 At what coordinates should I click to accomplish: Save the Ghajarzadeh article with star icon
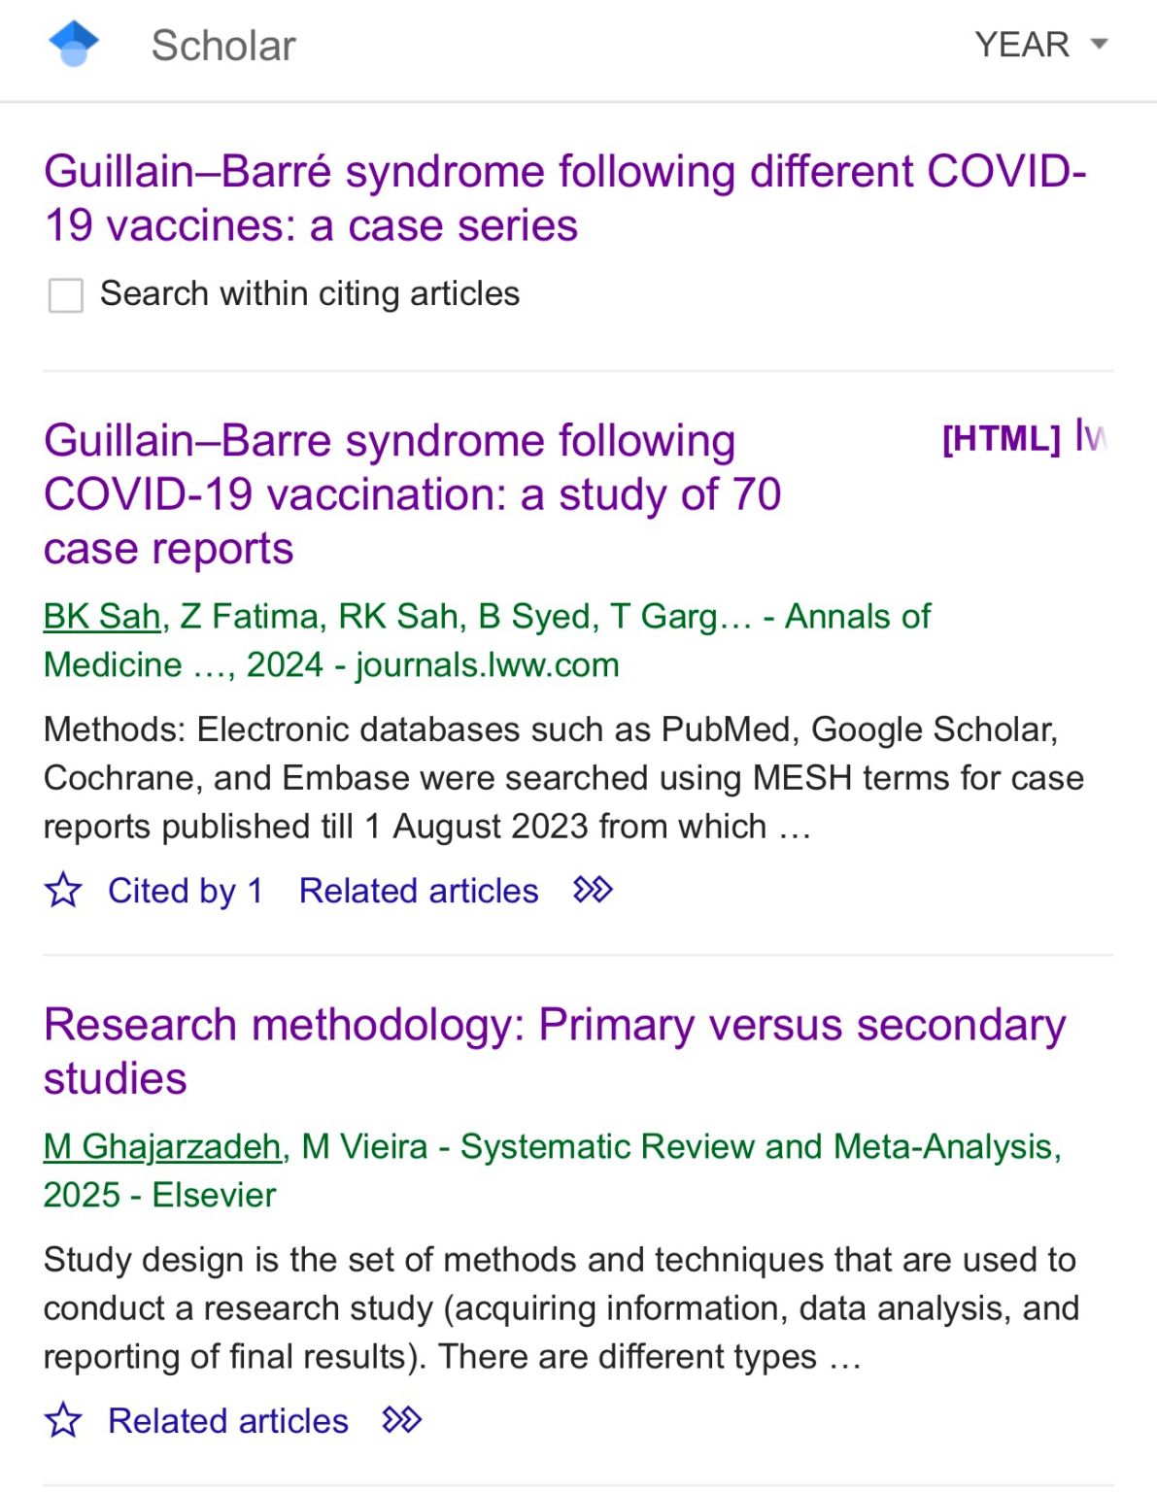tap(64, 1420)
